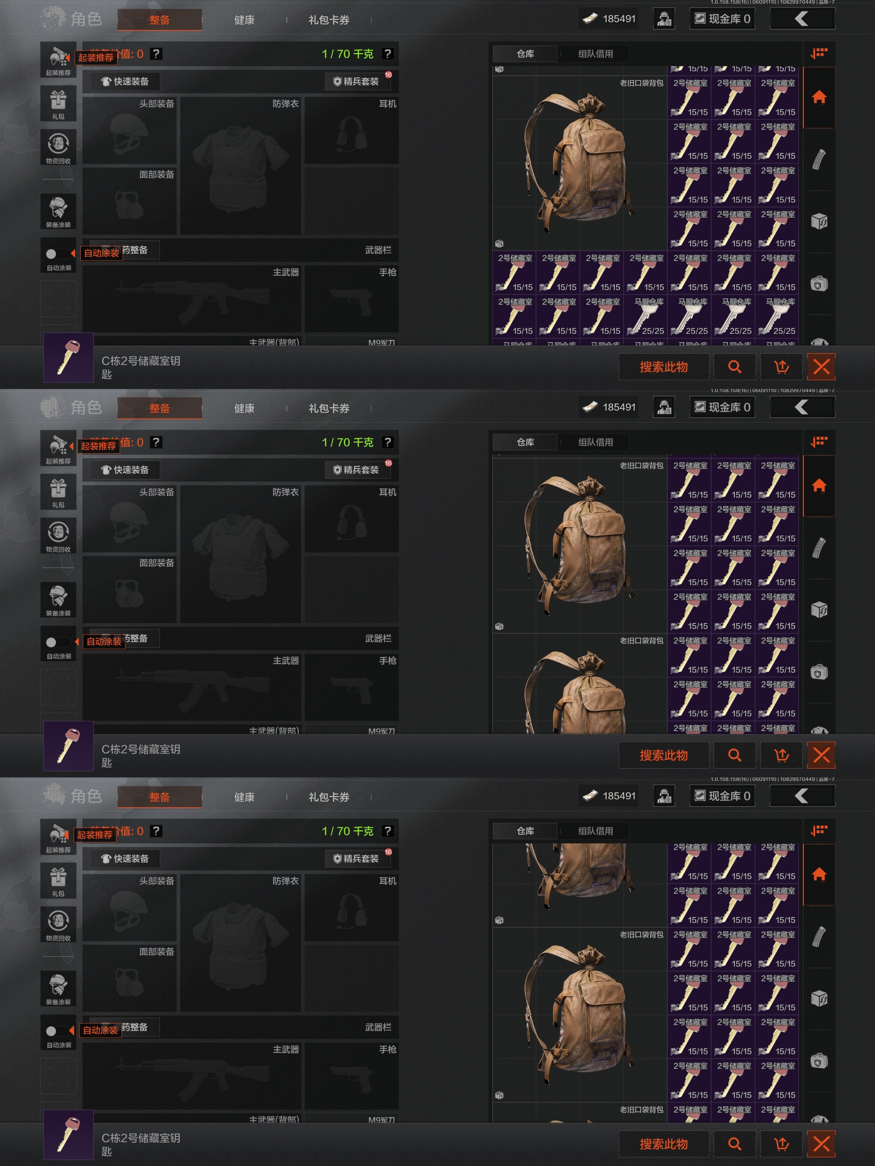Image resolution: width=875 pixels, height=1166 pixels.
Task: Switch to 组队借用 tab in middle screenshot
Action: click(596, 442)
